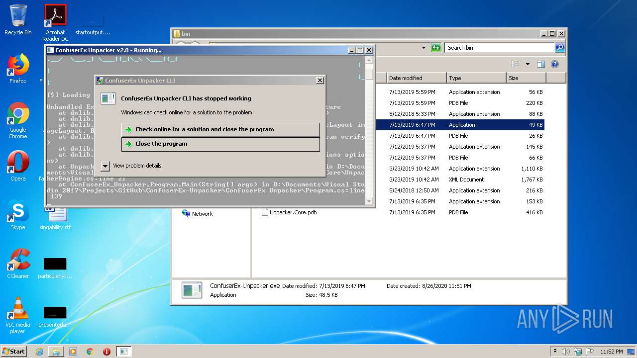Select the Unpacker.Core.pdb file

coord(289,212)
